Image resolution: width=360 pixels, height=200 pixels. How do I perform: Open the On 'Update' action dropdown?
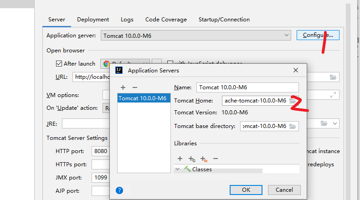coord(106,108)
